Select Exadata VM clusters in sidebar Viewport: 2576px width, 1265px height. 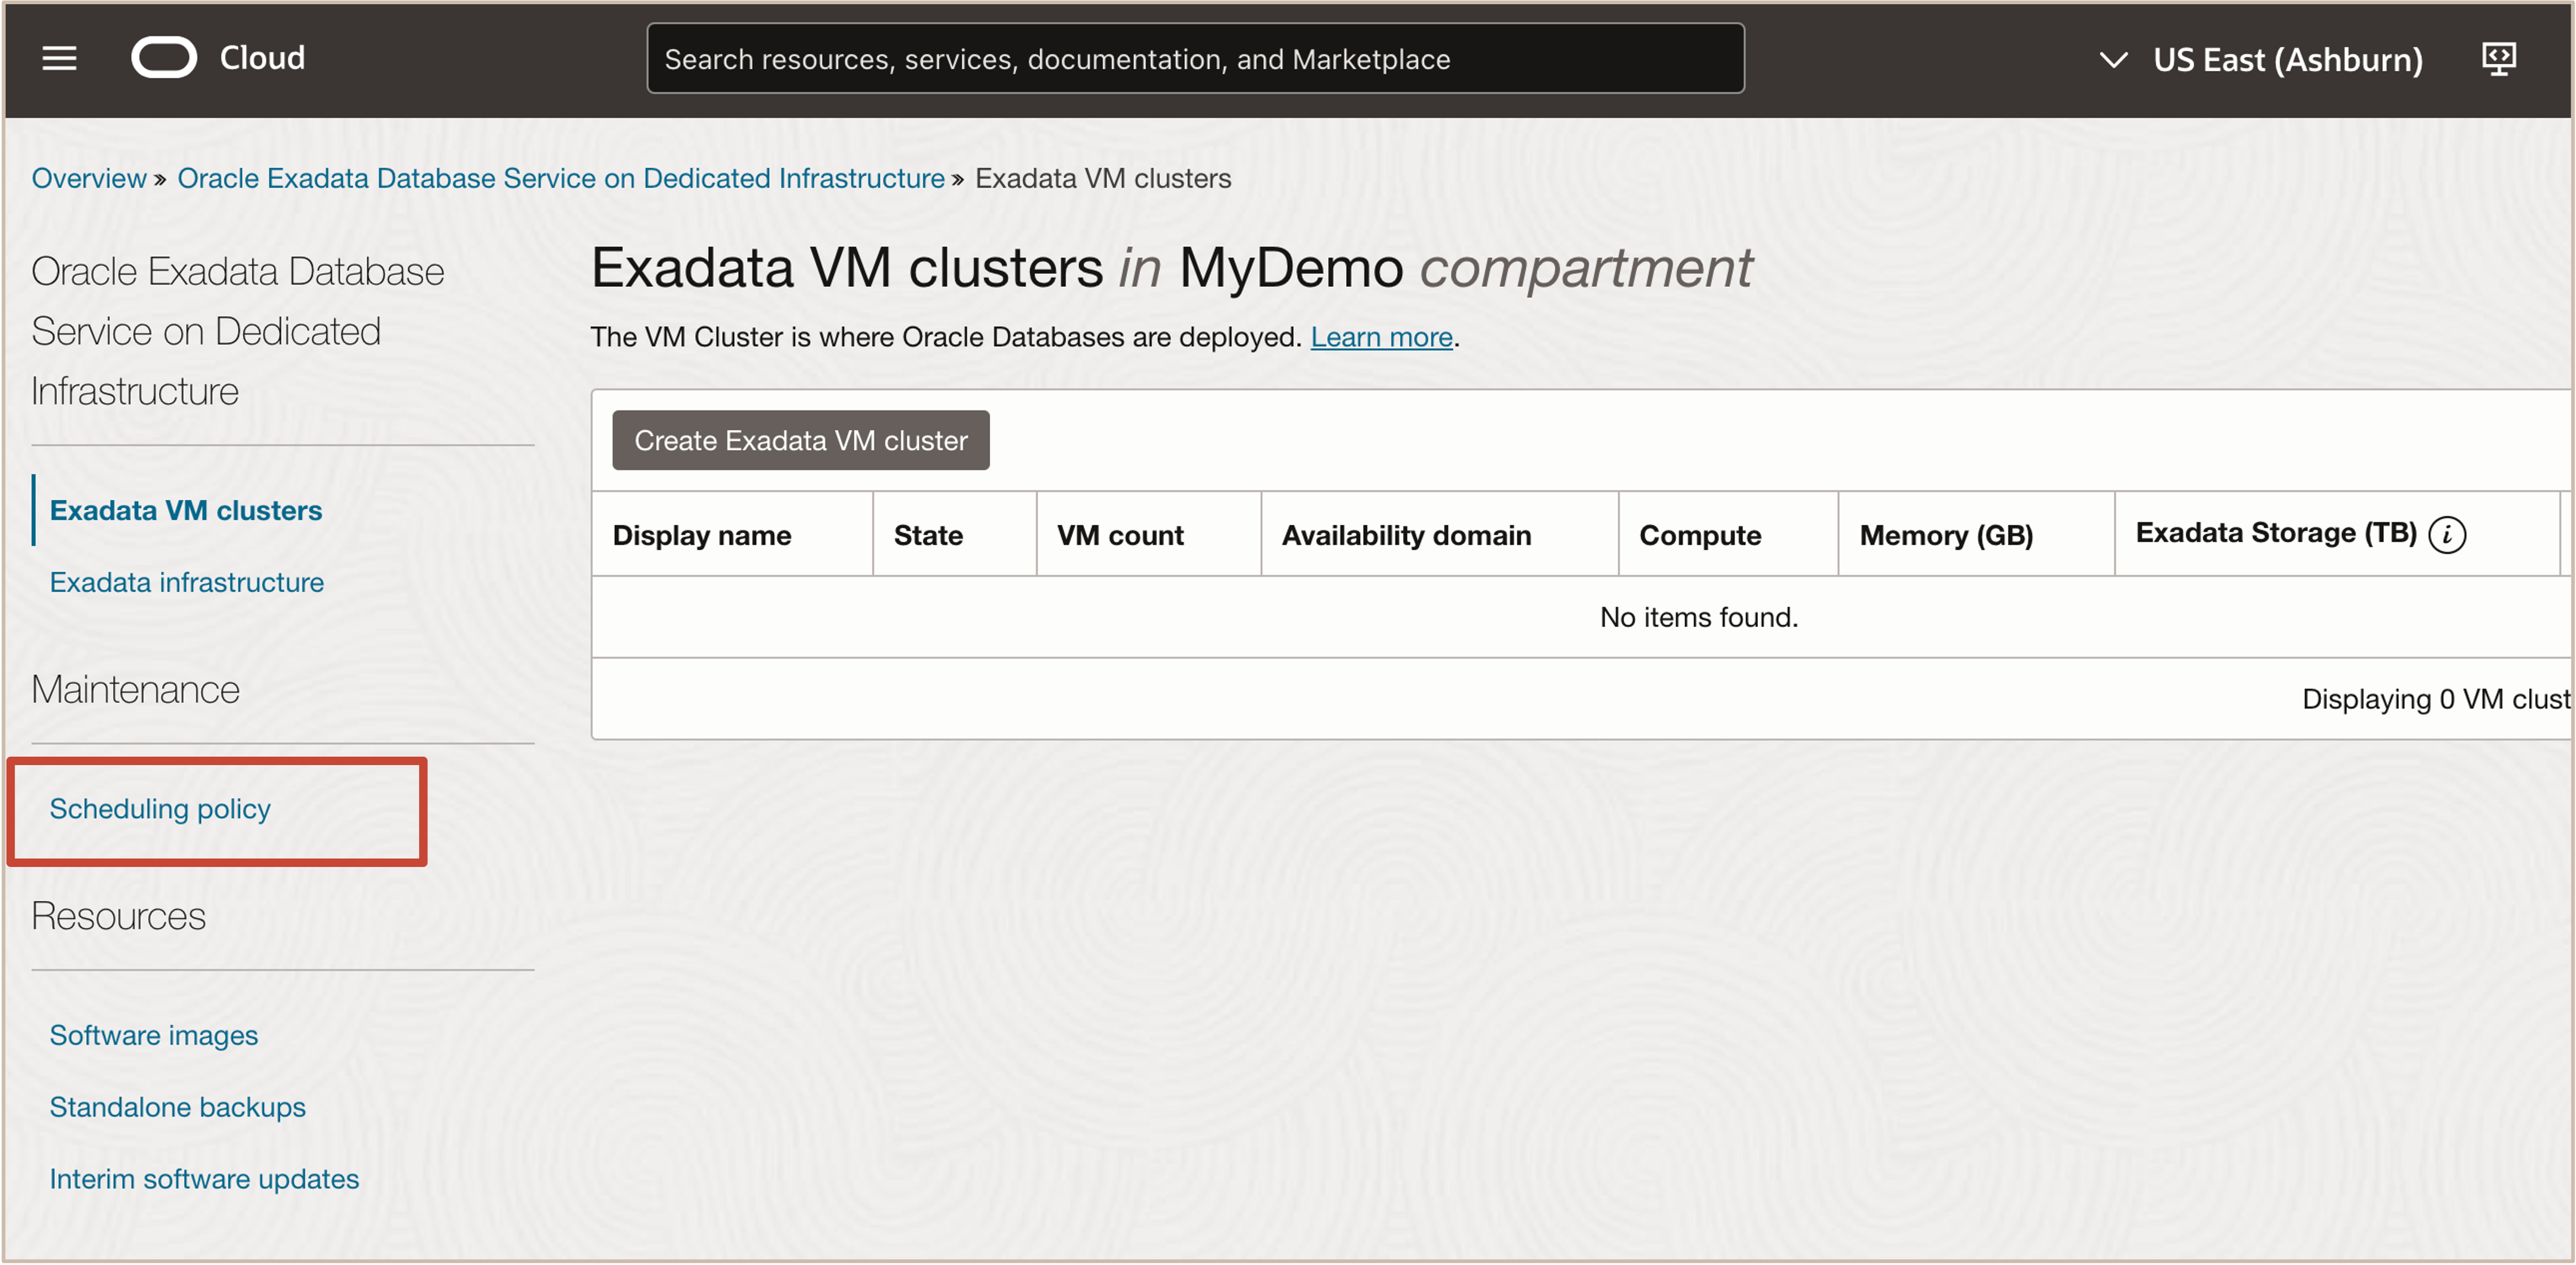pyautogui.click(x=186, y=510)
